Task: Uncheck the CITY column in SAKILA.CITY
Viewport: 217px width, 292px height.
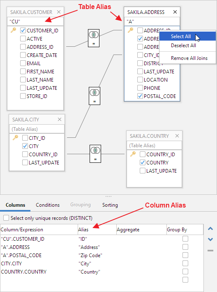Action: click(x=25, y=146)
